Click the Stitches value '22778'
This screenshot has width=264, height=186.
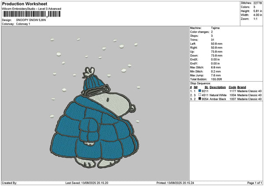pos(257,3)
